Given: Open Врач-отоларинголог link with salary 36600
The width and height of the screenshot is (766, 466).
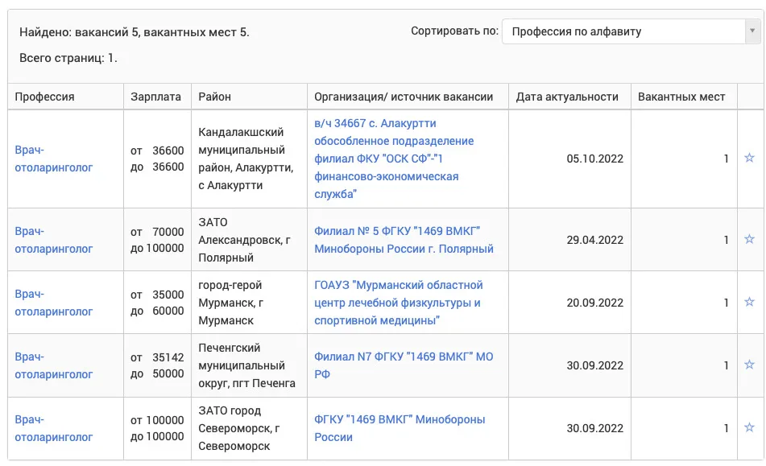Looking at the screenshot, I should [x=54, y=159].
